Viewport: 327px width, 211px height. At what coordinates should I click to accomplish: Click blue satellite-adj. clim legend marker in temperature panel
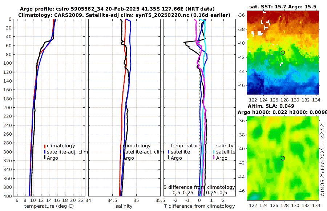pos(45,152)
